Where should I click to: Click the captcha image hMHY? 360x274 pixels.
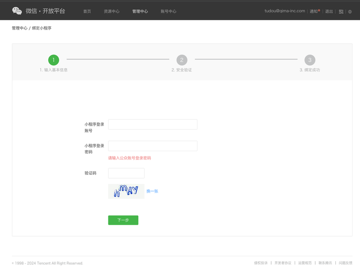tap(126, 191)
